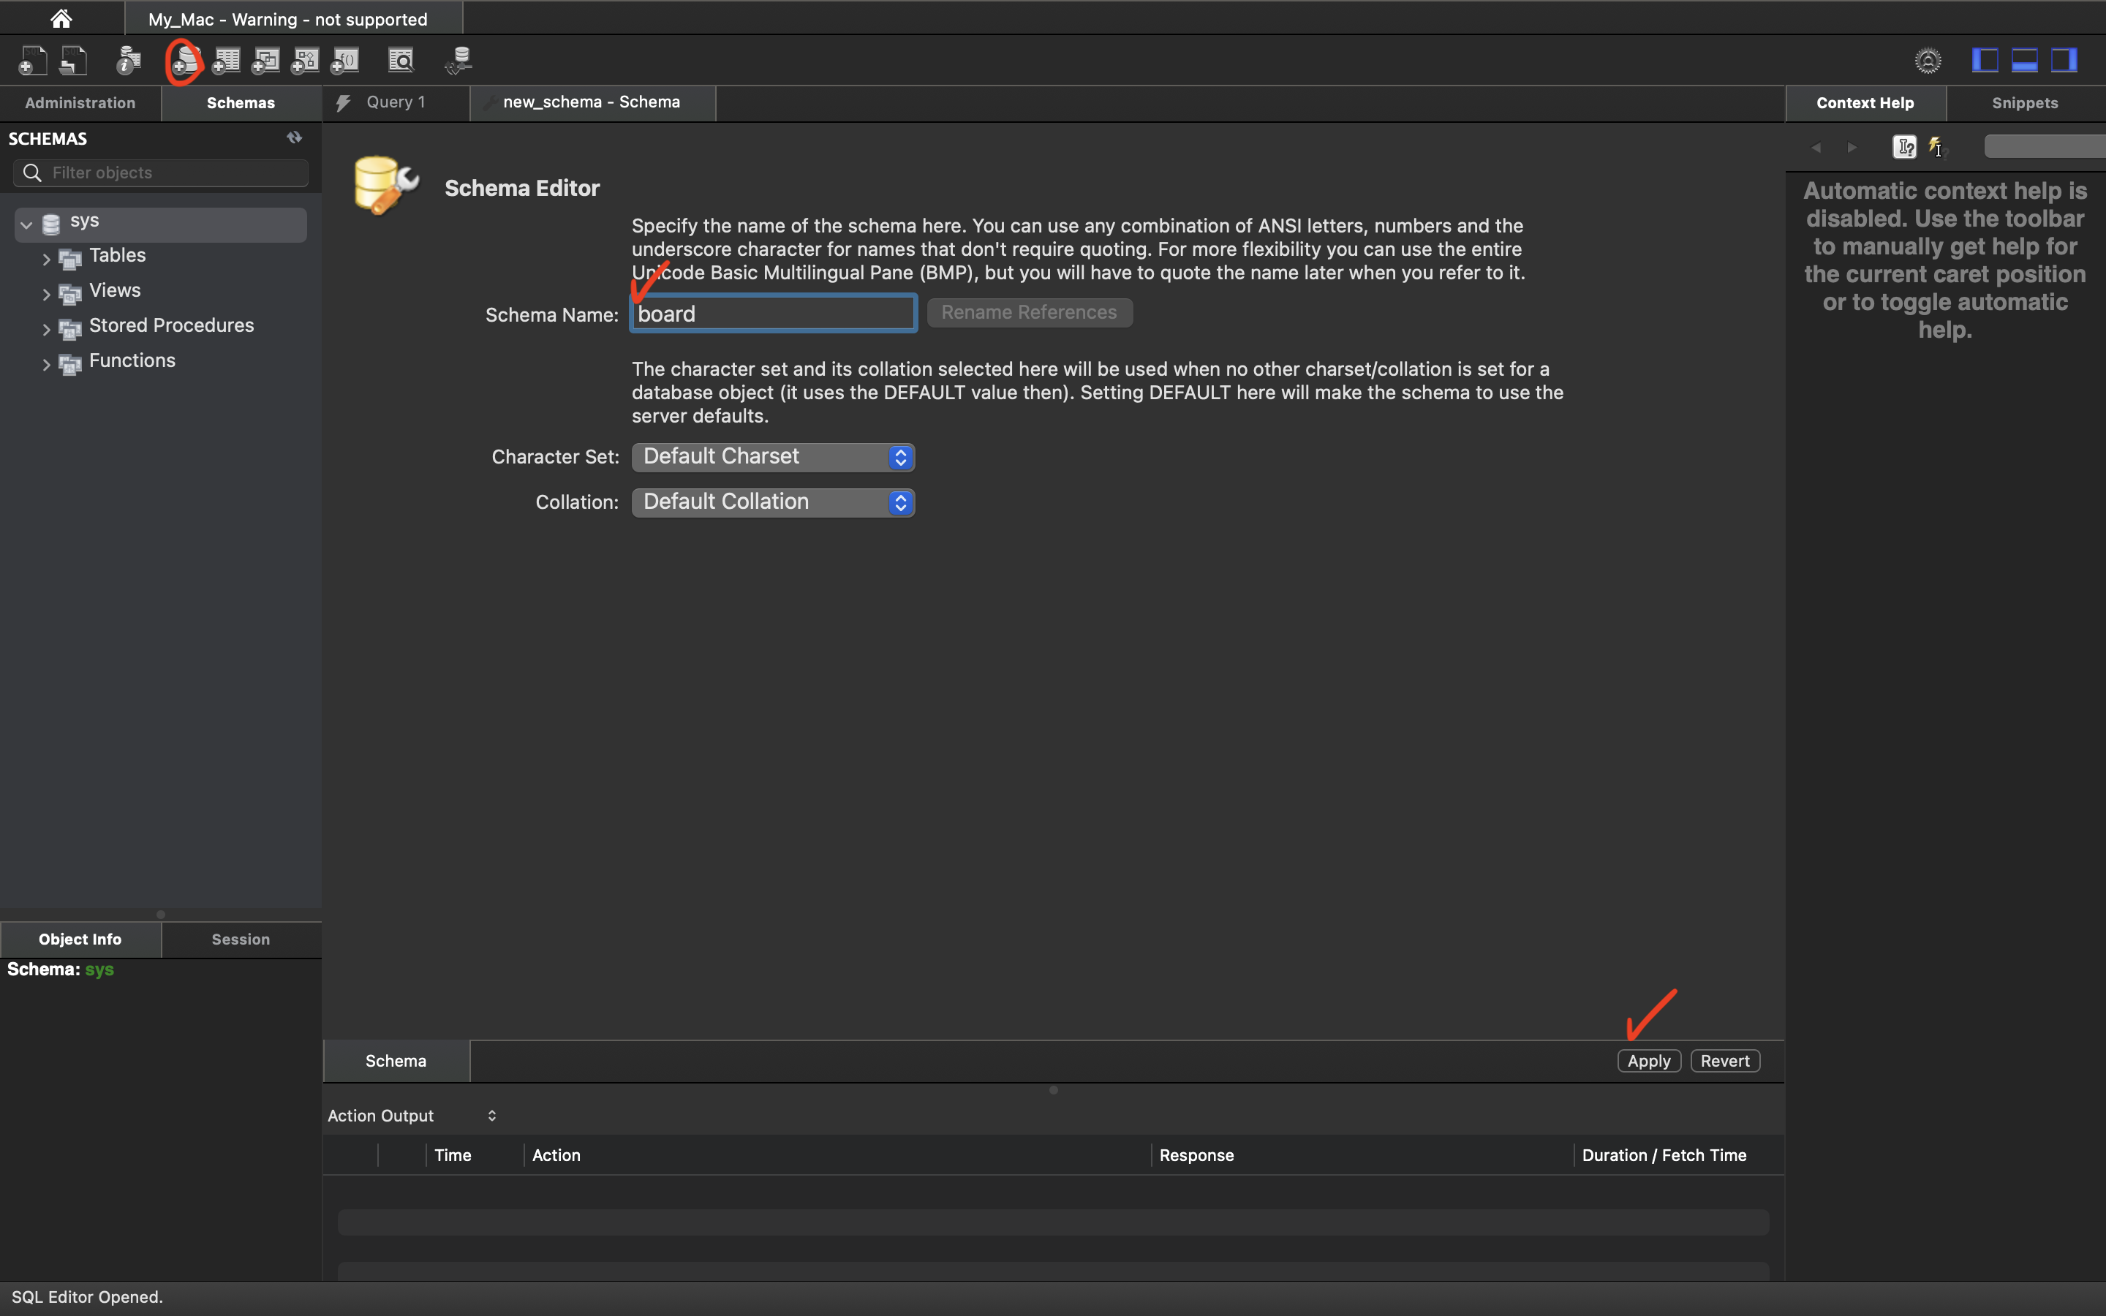
Task: Toggle the right sidebar panel visibility
Action: point(2064,60)
